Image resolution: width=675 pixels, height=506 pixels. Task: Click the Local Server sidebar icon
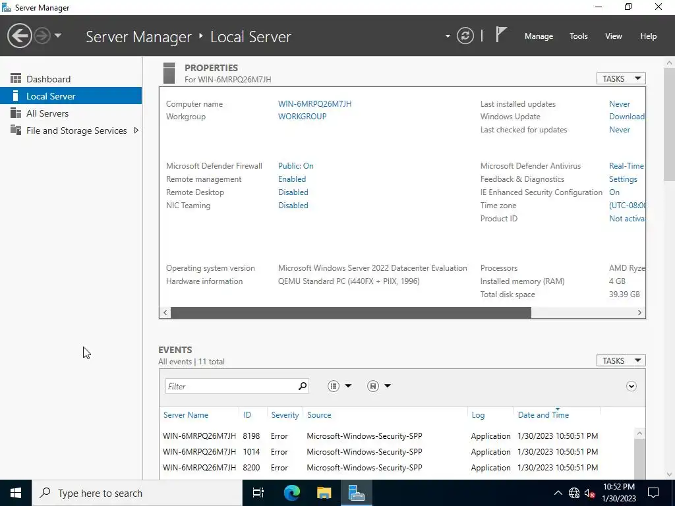(16, 96)
